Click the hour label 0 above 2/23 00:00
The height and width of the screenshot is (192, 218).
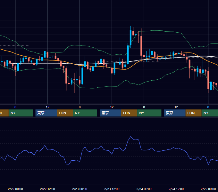coord(80,107)
